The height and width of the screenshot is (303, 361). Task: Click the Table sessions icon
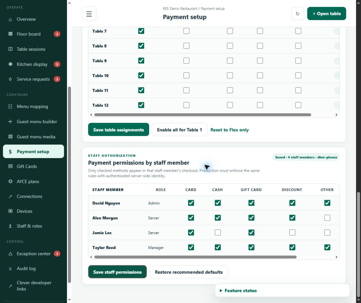(x=10, y=49)
